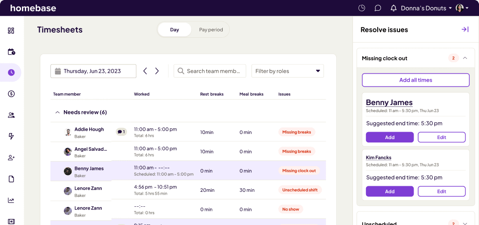Click the time clock icon in top bar
This screenshot has height=225, width=479.
362,8
